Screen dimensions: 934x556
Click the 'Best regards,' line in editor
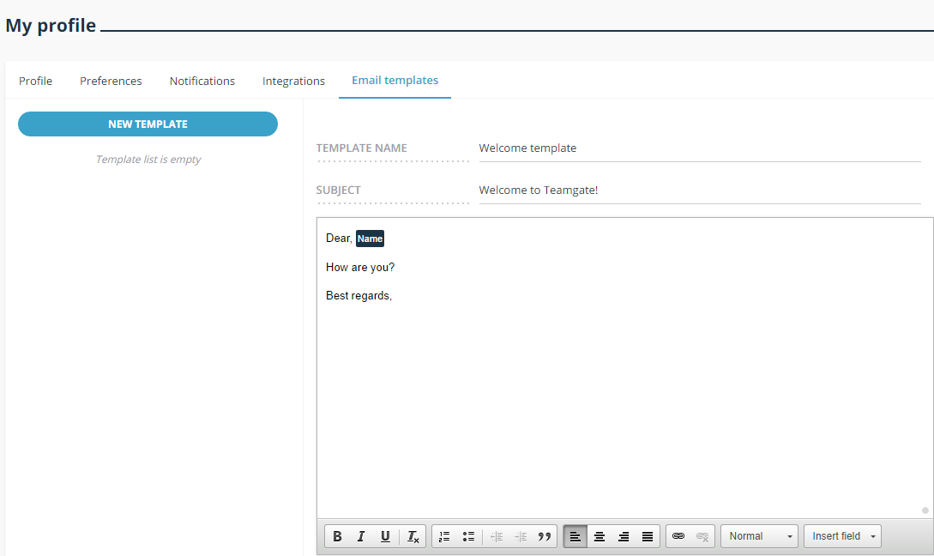(x=359, y=295)
